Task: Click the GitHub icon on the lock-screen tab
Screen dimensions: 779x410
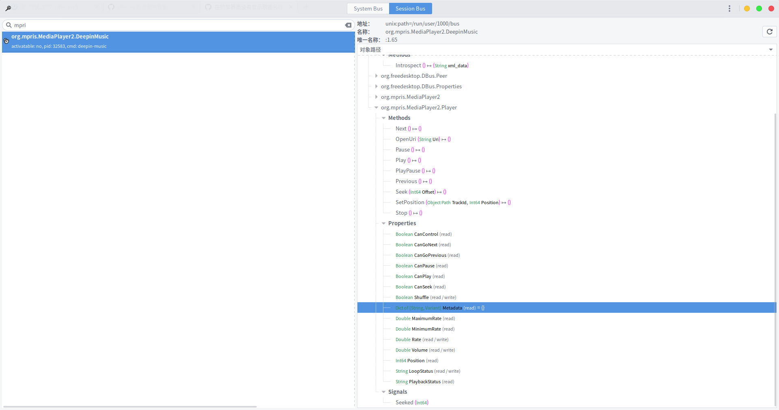Action: [x=207, y=6]
